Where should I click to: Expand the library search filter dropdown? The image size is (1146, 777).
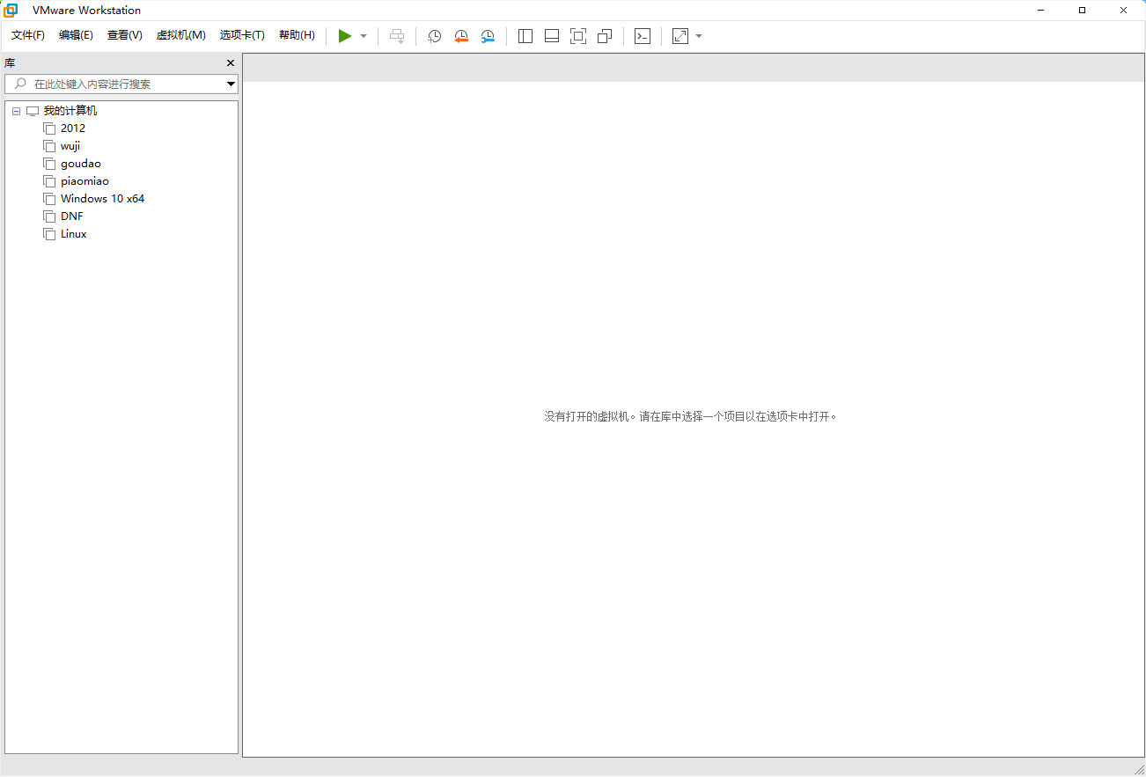pos(231,84)
